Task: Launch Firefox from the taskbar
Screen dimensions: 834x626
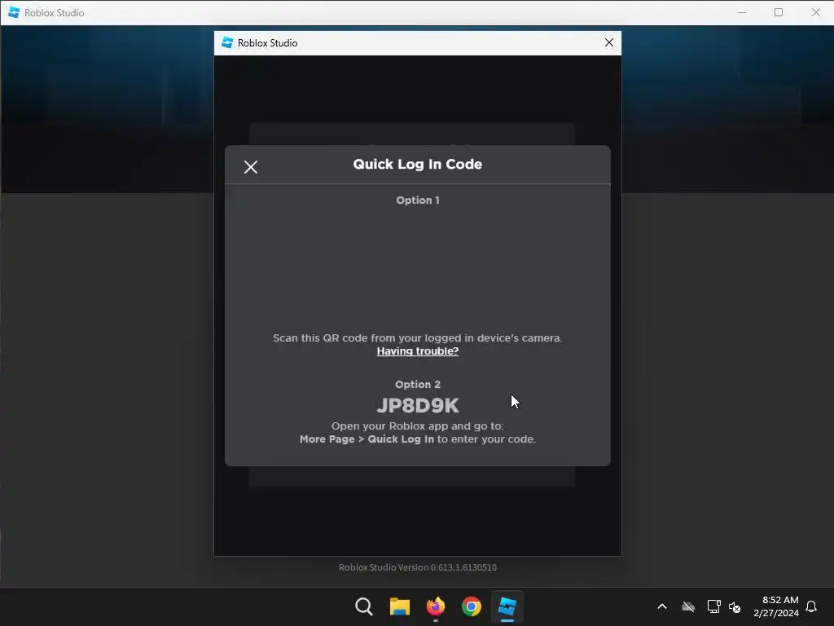Action: point(436,606)
